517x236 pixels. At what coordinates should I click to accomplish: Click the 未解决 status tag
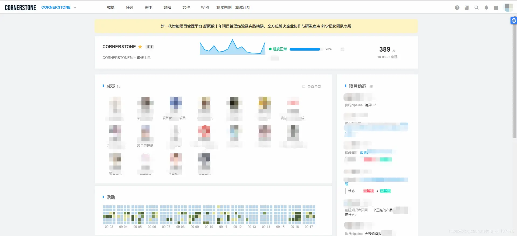point(368,191)
